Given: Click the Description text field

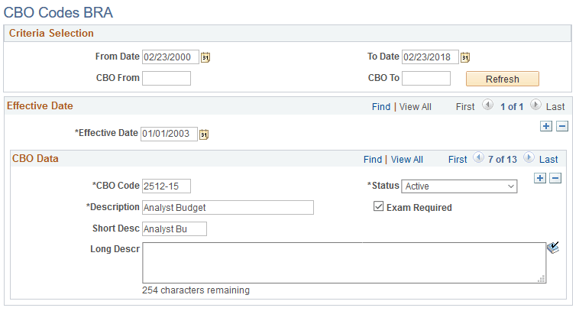Looking at the screenshot, I should coord(228,208).
